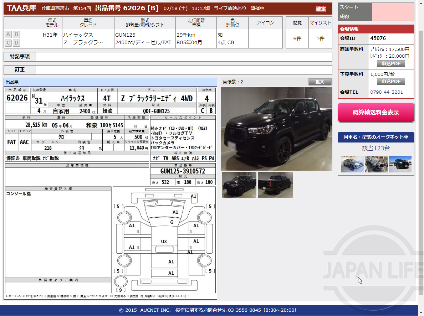Viewport: 424px width, 316px height.
Task: Click the 拡大 enlarge image button
Action: pyautogui.click(x=320, y=82)
